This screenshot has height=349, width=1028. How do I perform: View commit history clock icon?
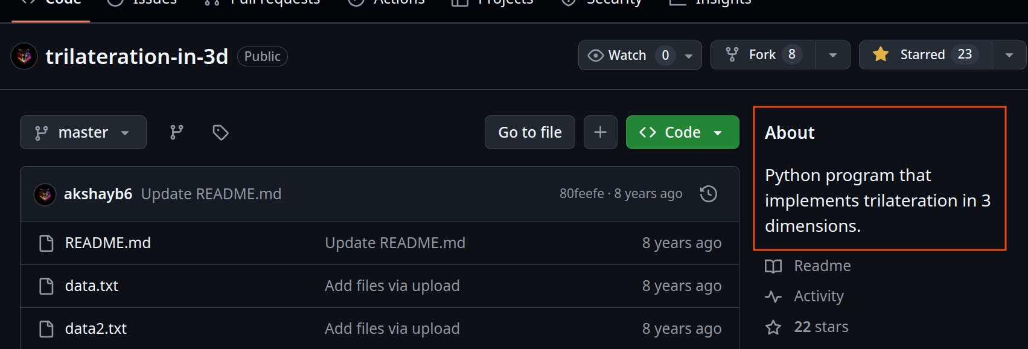708,194
